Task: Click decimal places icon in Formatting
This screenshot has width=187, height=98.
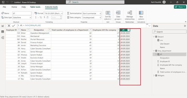Action: point(48,17)
